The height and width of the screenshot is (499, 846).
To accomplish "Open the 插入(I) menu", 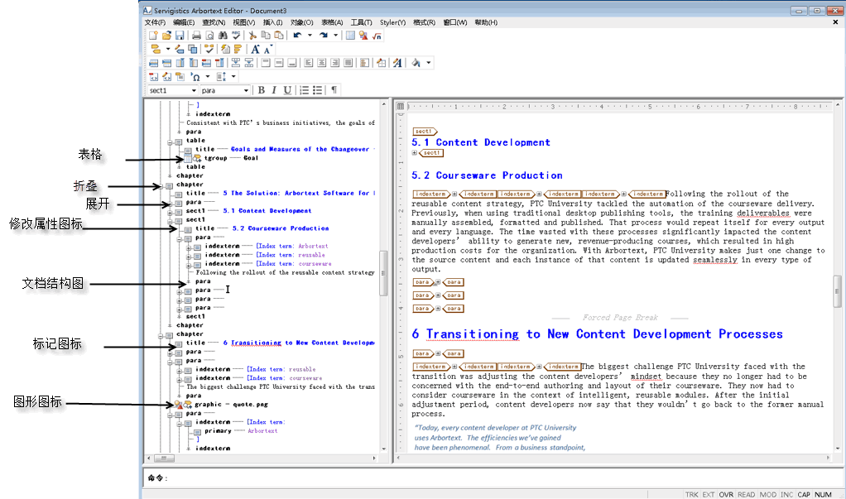I will [x=273, y=22].
